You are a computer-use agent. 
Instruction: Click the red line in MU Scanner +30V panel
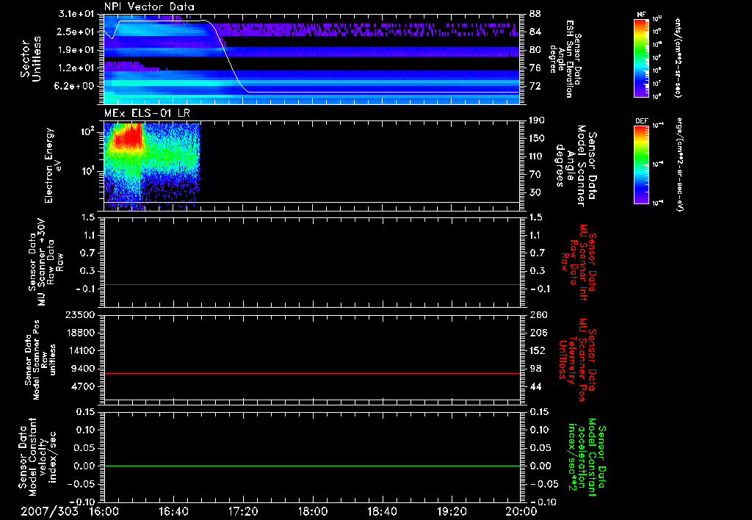point(311,284)
